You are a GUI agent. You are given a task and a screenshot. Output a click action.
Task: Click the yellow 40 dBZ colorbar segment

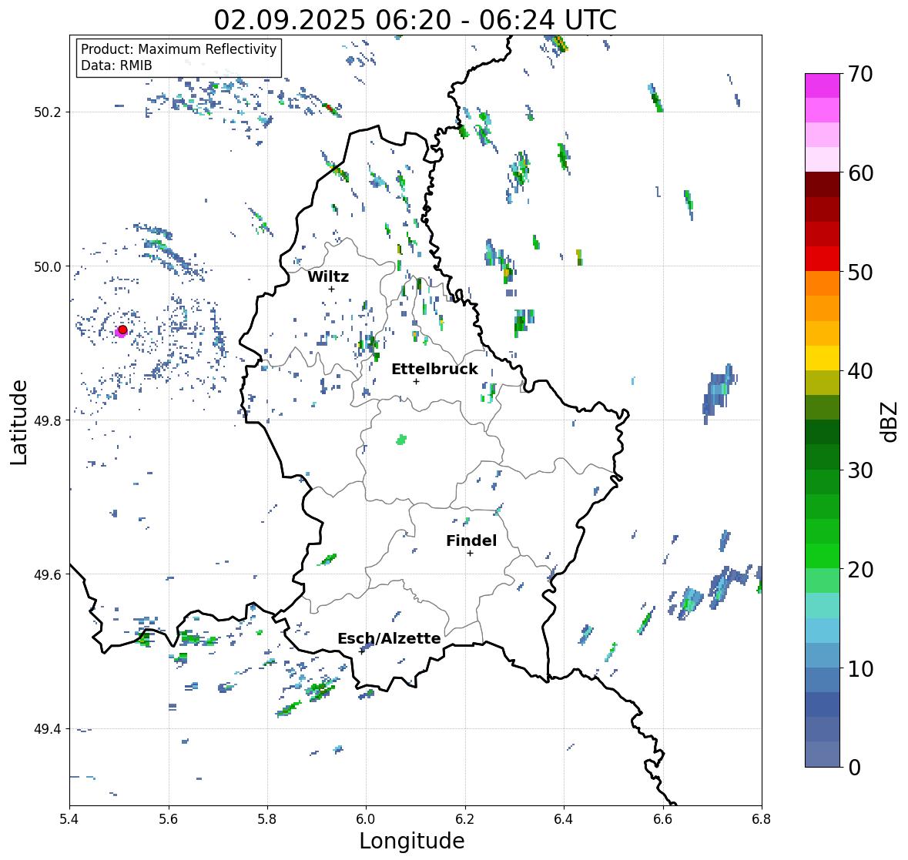click(x=822, y=358)
